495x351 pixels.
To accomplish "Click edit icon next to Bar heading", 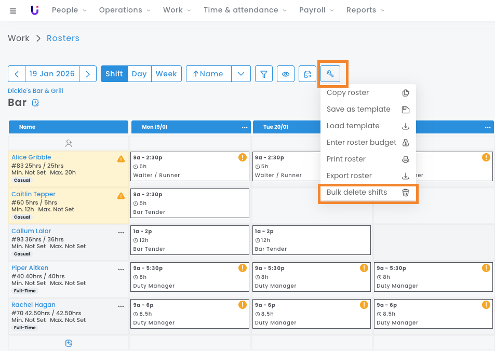I will coord(35,103).
